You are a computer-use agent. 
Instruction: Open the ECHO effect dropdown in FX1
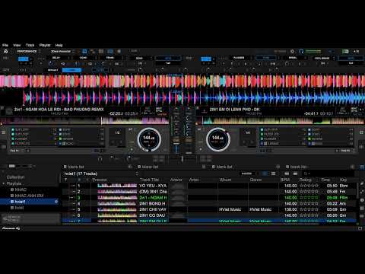85,58
